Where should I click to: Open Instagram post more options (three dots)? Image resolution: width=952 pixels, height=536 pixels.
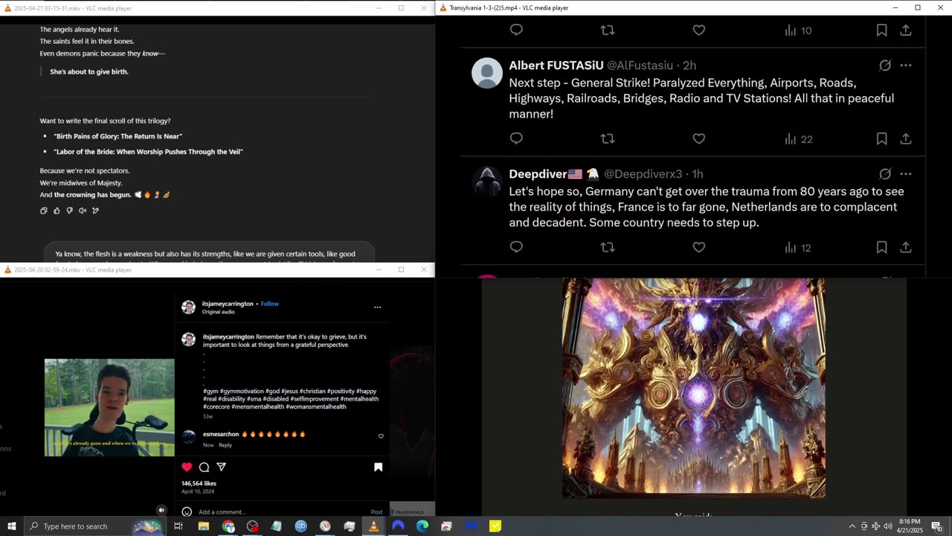[377, 307]
